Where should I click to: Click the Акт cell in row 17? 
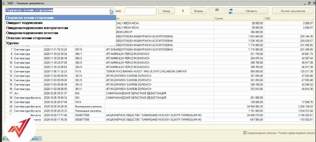[28, 93]
